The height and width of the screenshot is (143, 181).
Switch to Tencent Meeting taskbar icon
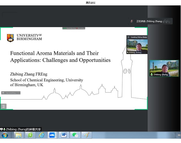(52, 135)
